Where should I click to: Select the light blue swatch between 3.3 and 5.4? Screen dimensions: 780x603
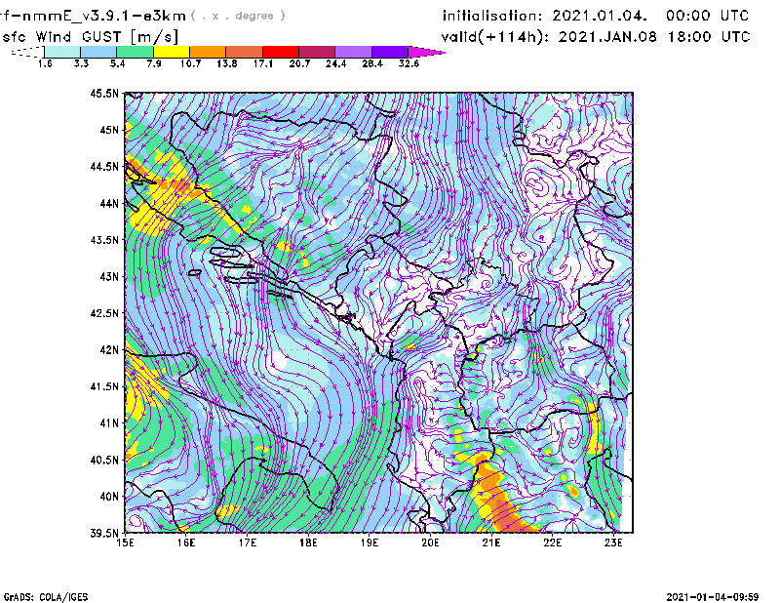point(98,52)
